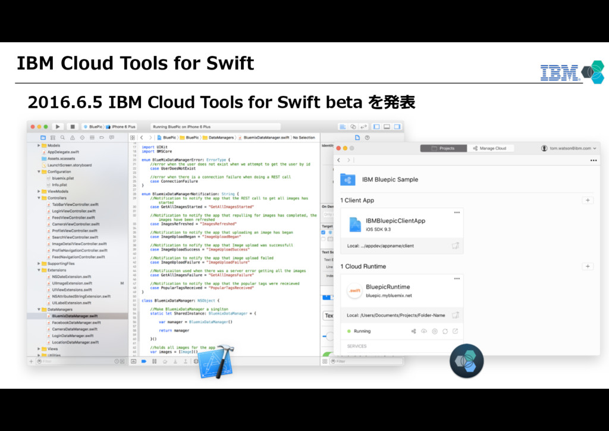This screenshot has height=431, width=609.
Task: Click the Stop button in Xcode toolbar
Action: (72, 127)
